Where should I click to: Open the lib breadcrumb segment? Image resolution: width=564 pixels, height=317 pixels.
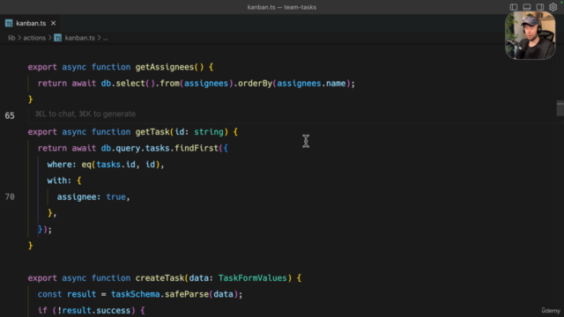click(11, 38)
